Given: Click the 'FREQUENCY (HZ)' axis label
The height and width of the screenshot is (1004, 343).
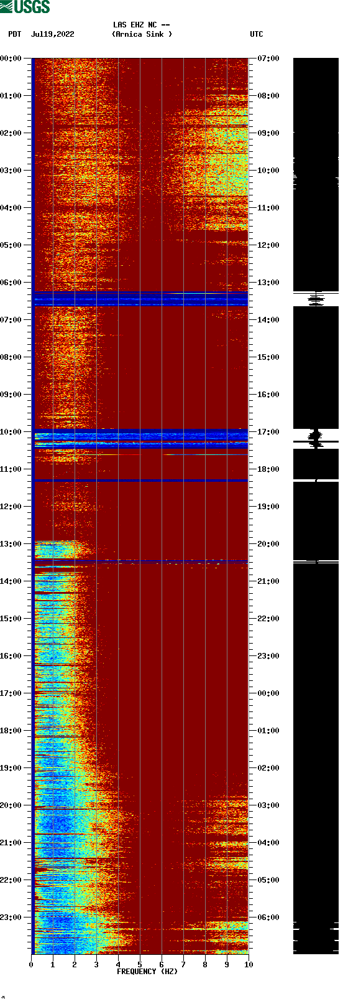Looking at the screenshot, I should click(147, 971).
